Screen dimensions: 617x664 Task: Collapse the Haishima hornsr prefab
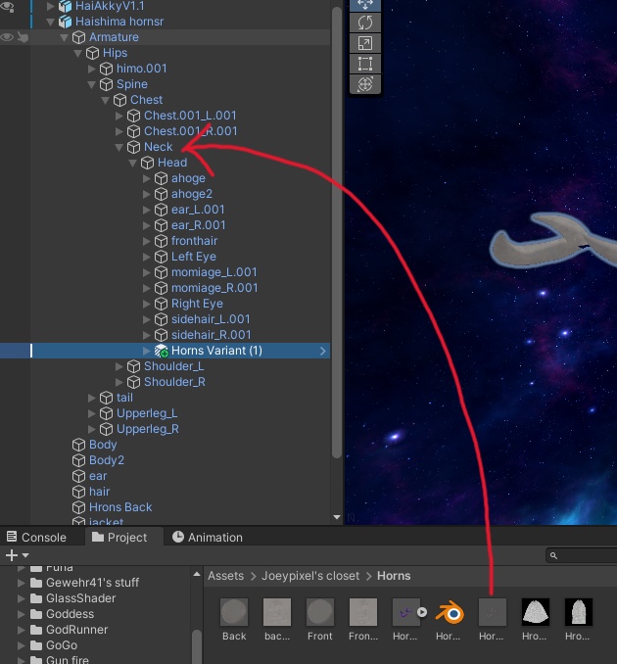[x=50, y=22]
